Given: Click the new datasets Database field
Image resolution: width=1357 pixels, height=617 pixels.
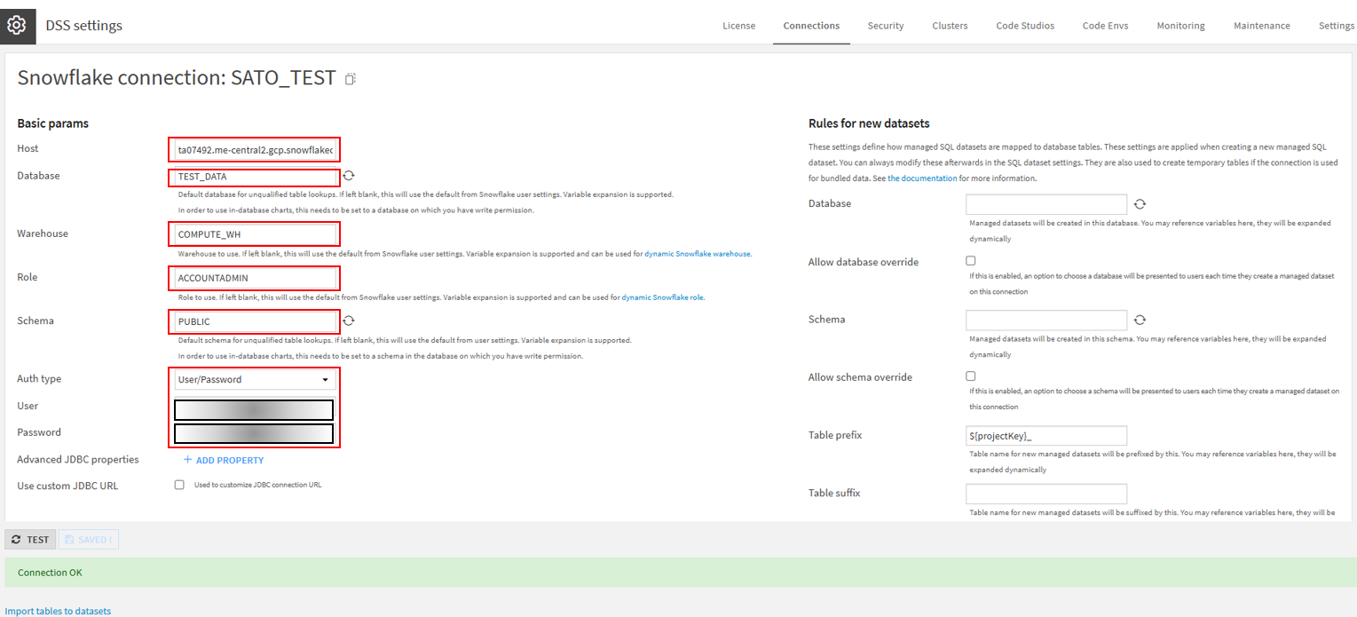Looking at the screenshot, I should [1046, 204].
